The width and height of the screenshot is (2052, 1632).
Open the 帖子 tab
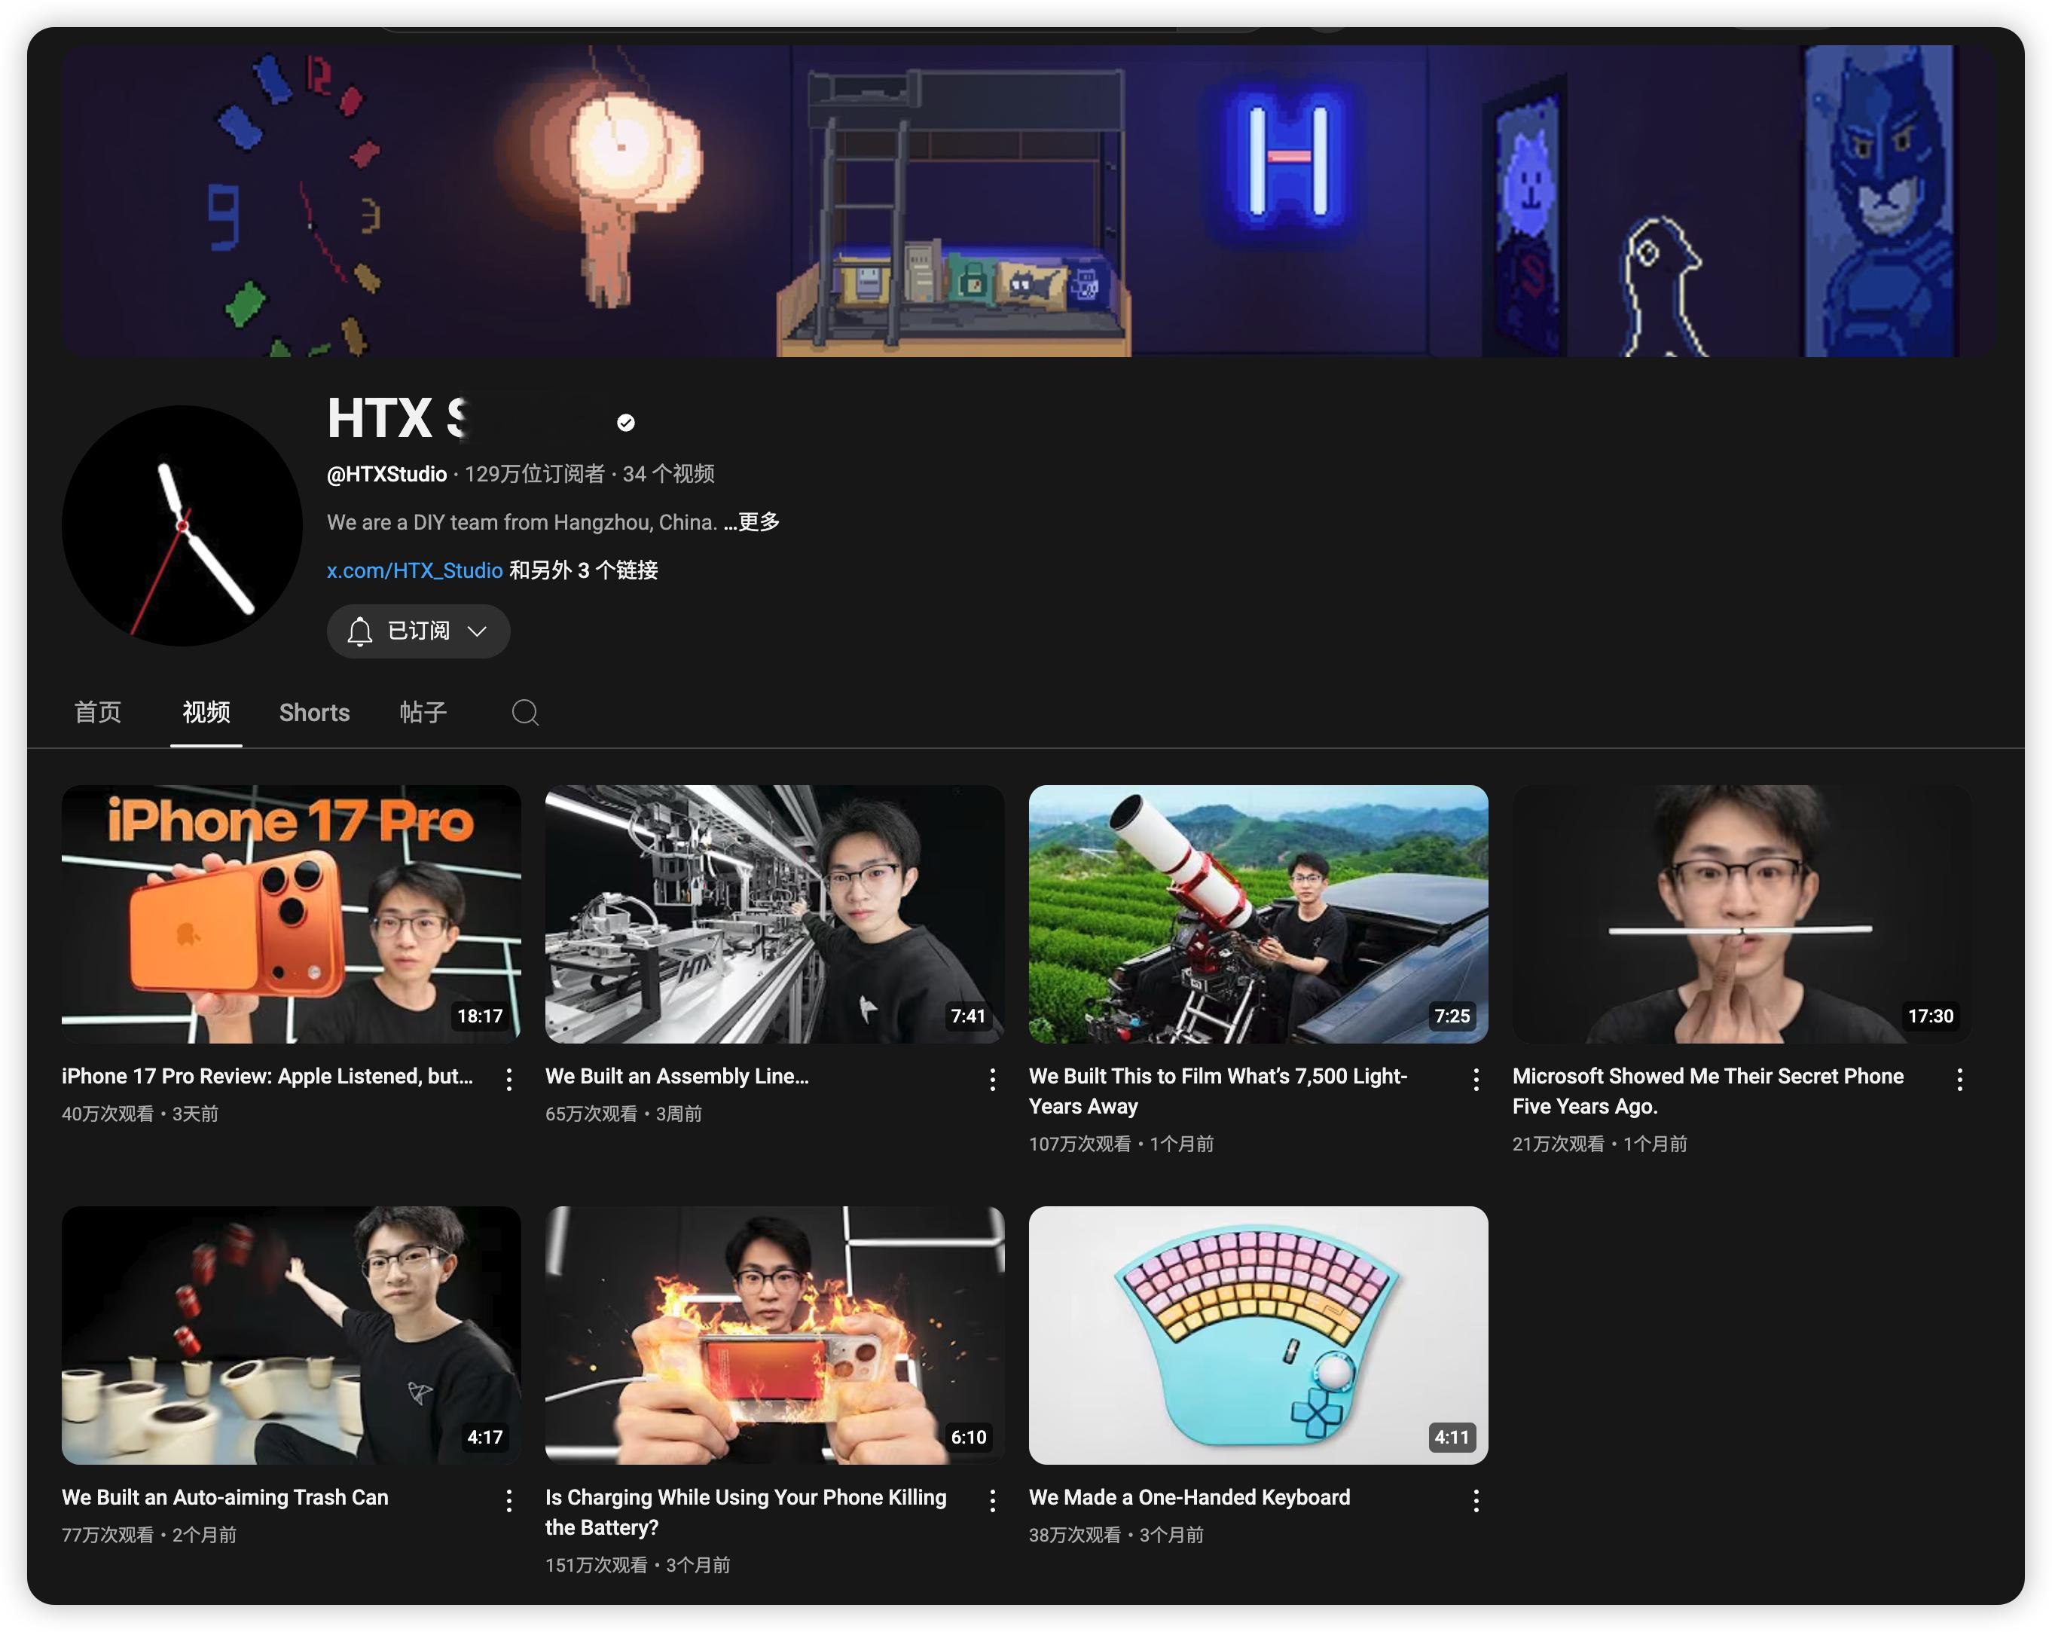(x=423, y=712)
